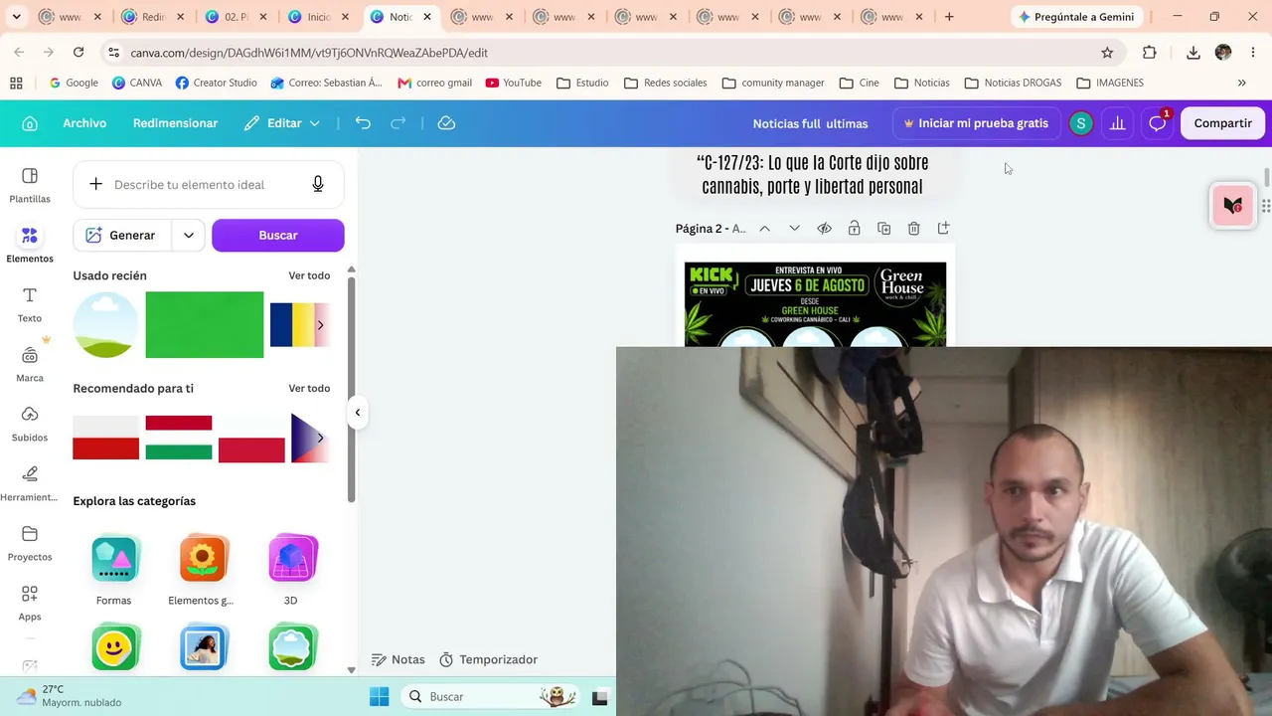Screen dimensions: 1272x716
Task: Click the Generar button
Action: click(123, 236)
